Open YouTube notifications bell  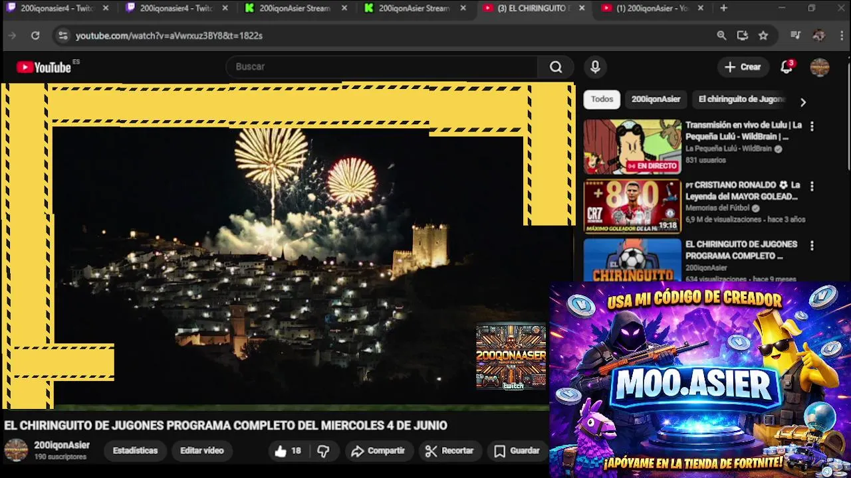(787, 67)
